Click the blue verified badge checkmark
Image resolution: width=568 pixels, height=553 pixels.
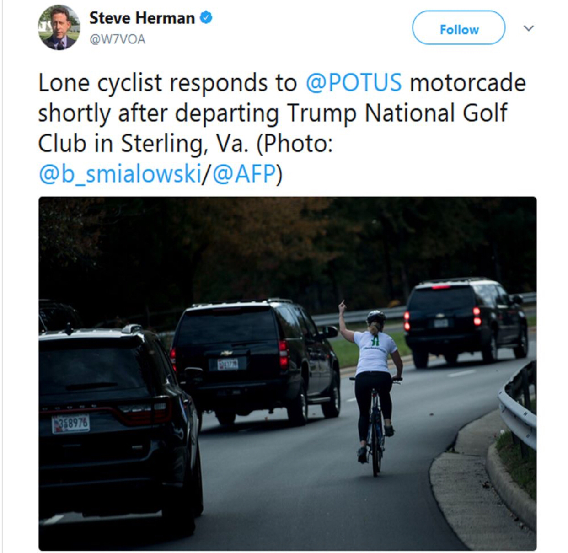(x=206, y=18)
